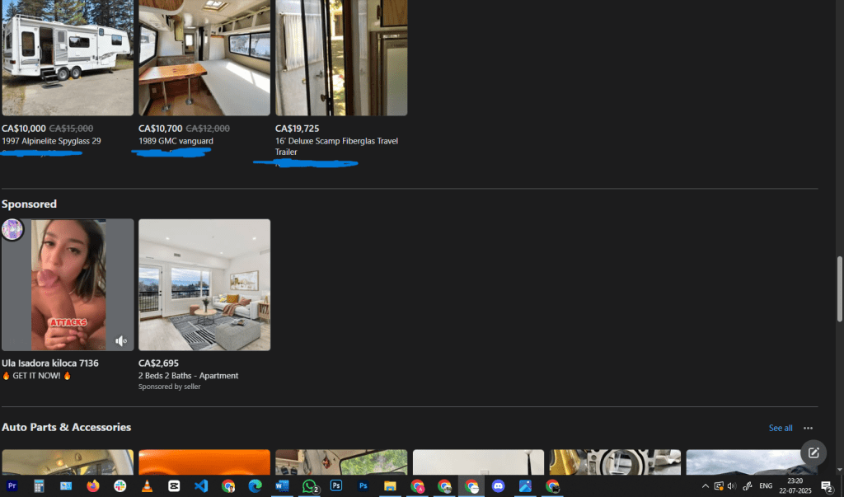Open VLC media player in the taskbar
Image resolution: width=844 pixels, height=497 pixels.
(147, 486)
